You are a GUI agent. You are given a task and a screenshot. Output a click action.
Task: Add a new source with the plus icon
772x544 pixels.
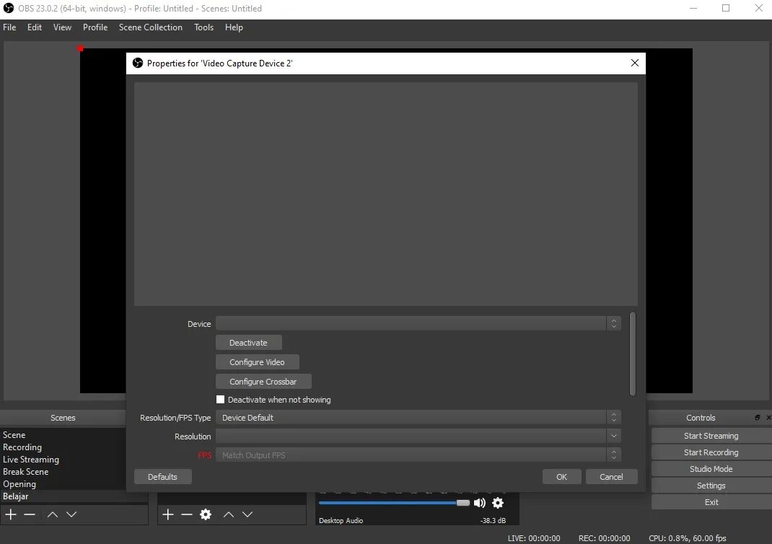tap(167, 514)
